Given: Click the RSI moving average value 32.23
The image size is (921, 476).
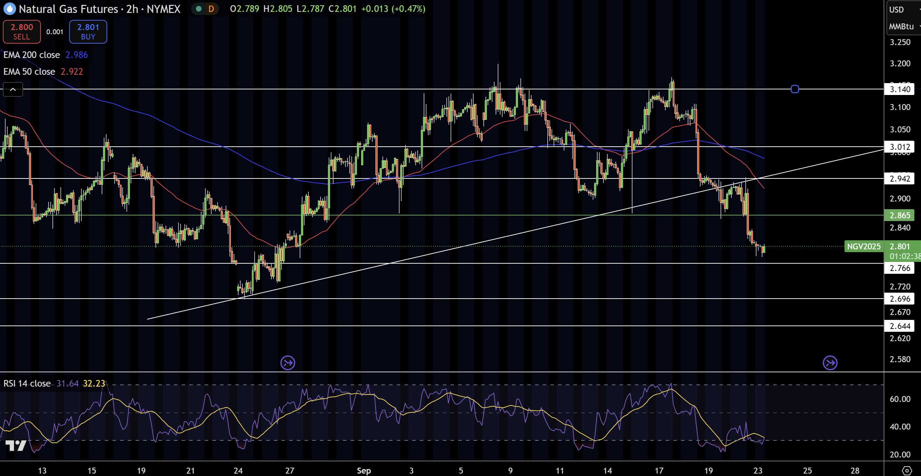Looking at the screenshot, I should pyautogui.click(x=94, y=383).
